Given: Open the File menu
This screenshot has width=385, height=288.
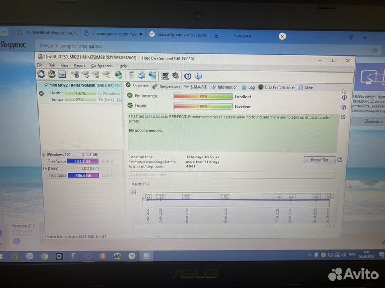Looking at the screenshot, I should (x=40, y=65).
